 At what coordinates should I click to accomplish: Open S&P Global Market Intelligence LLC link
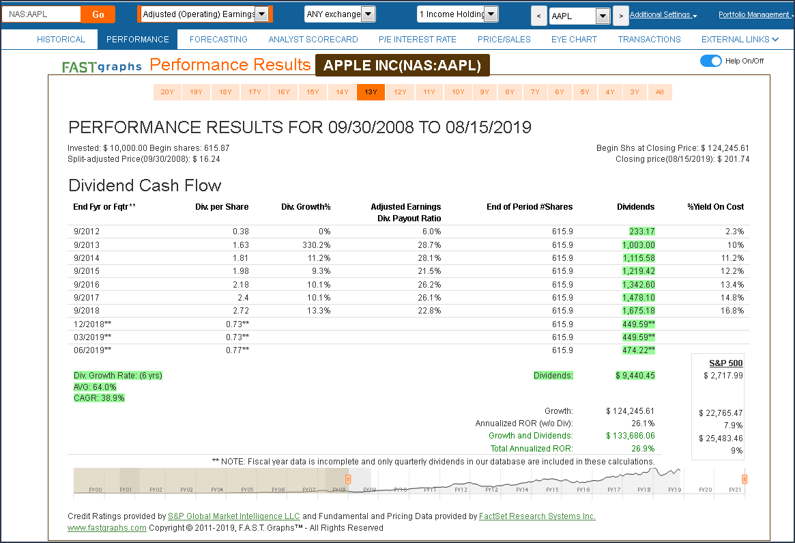pyautogui.click(x=234, y=516)
